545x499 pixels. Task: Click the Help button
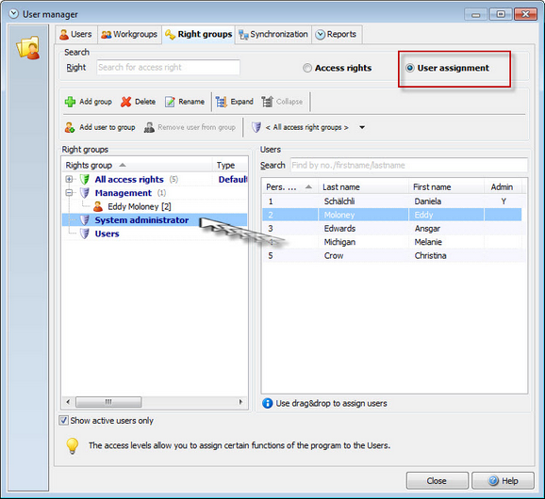(x=503, y=480)
